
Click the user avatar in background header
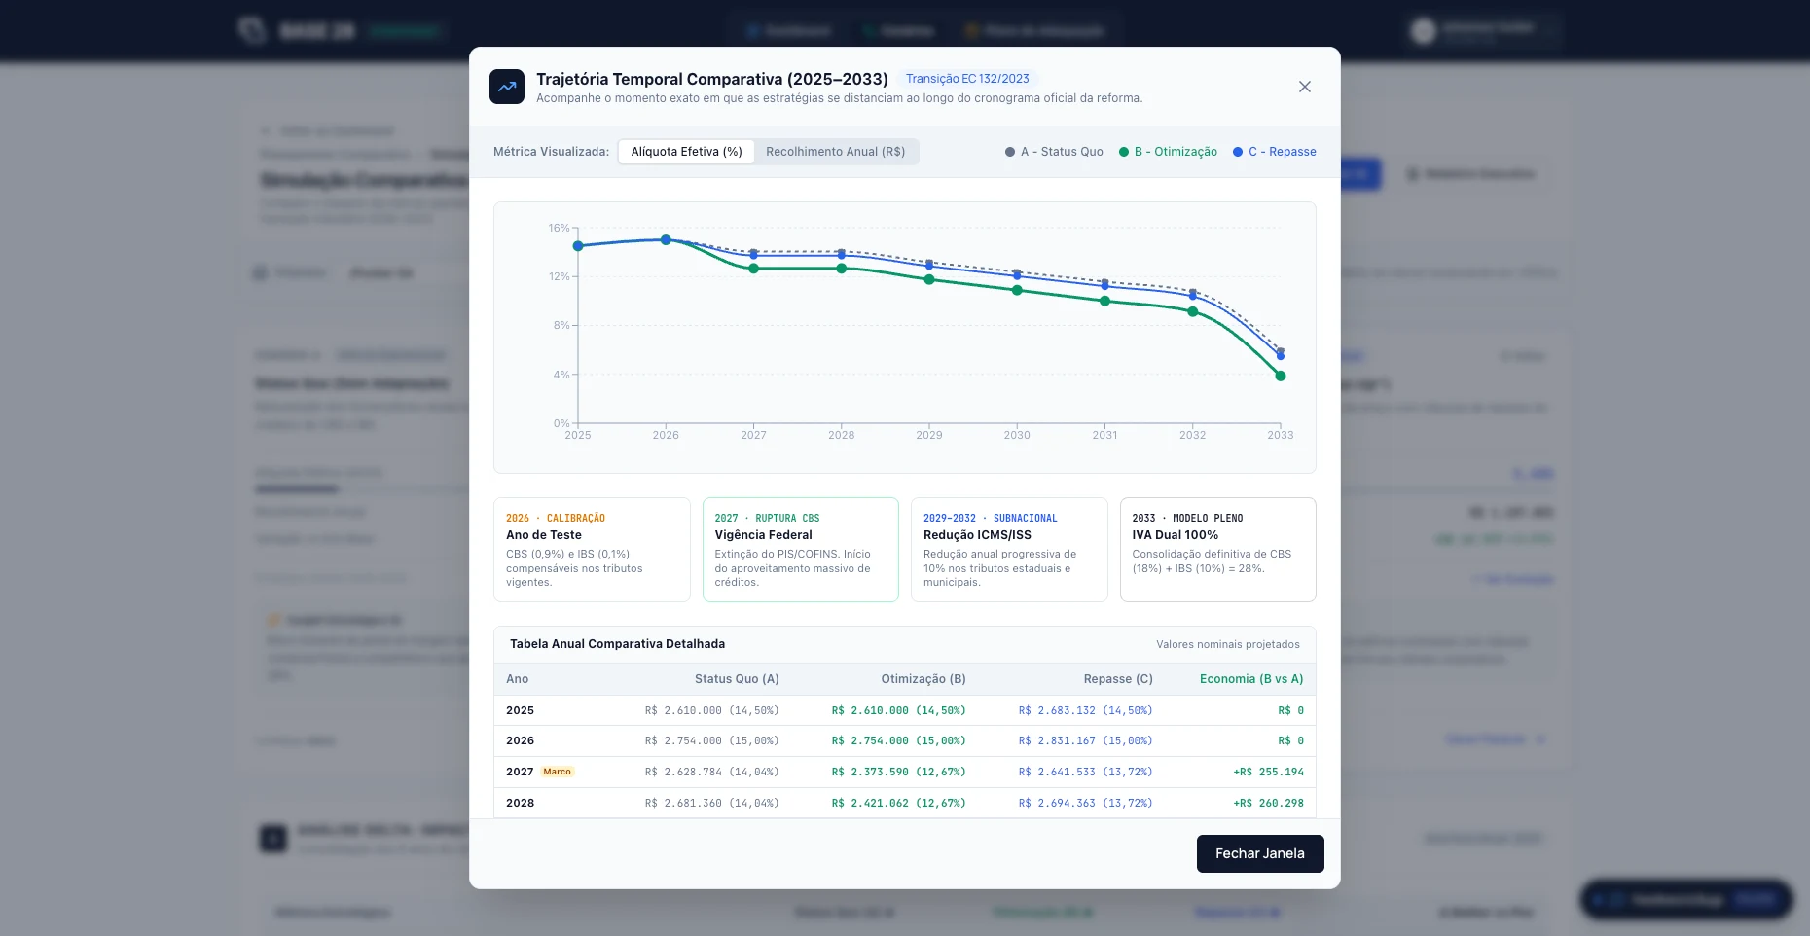tap(1424, 31)
